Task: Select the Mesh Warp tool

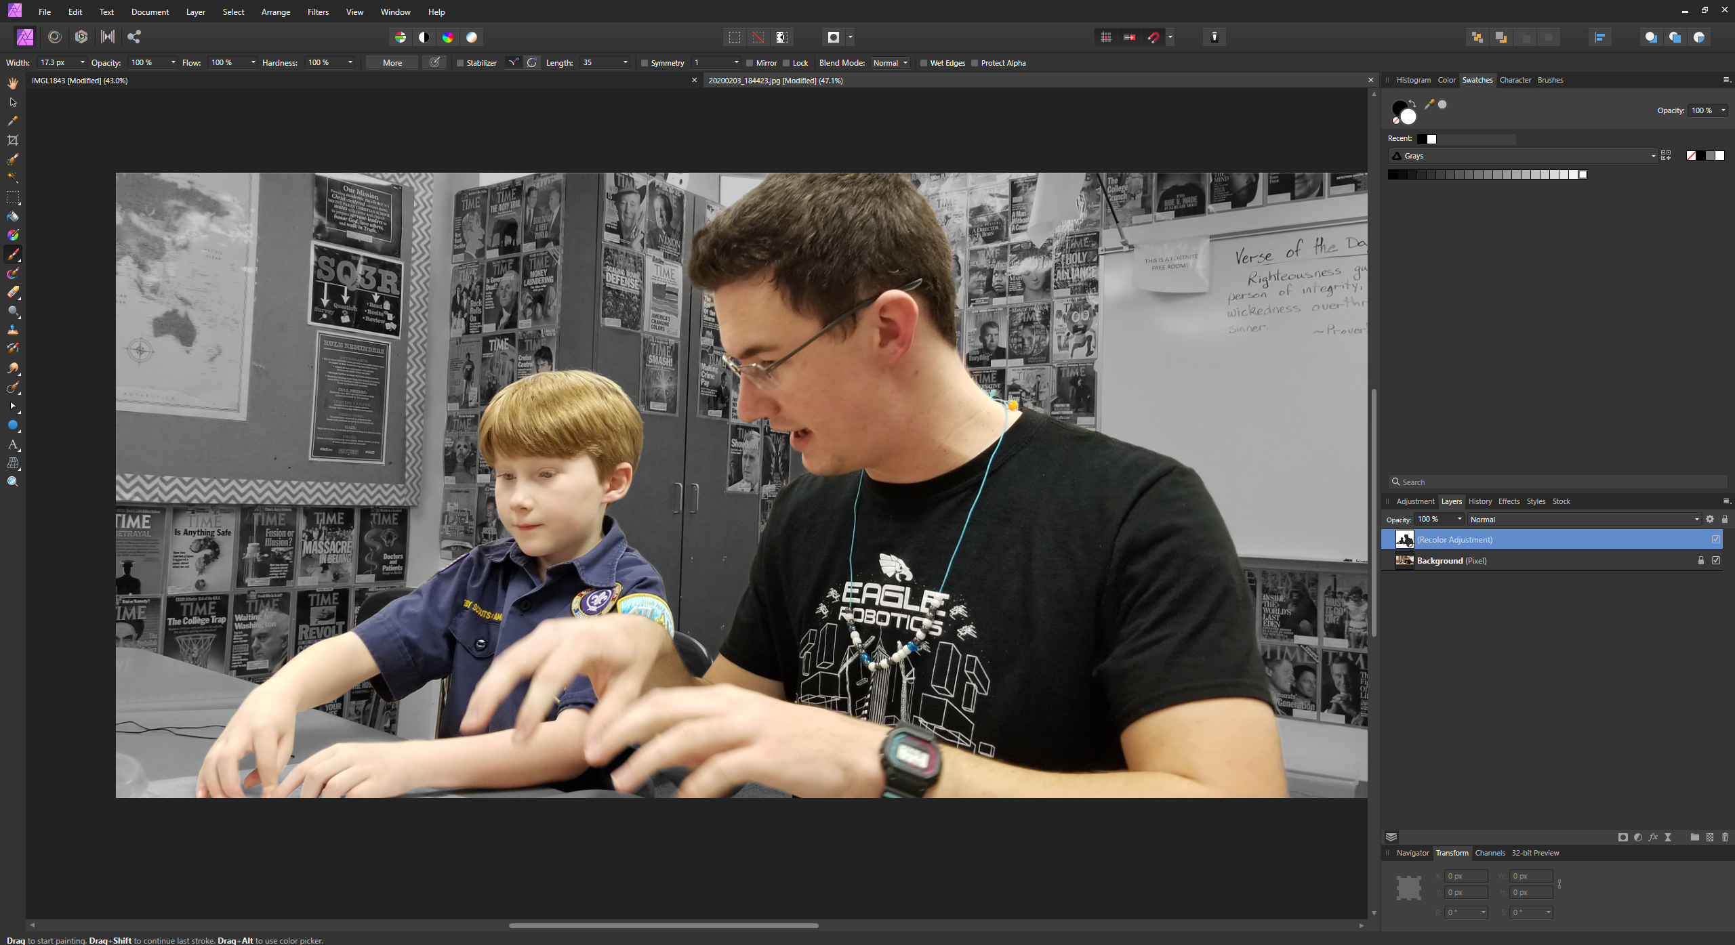Action: (x=13, y=463)
